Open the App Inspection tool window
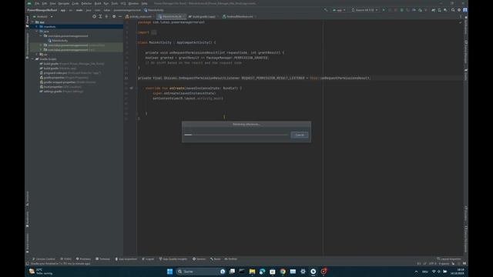Image resolution: width=493 pixels, height=277 pixels. pyautogui.click(x=126, y=259)
